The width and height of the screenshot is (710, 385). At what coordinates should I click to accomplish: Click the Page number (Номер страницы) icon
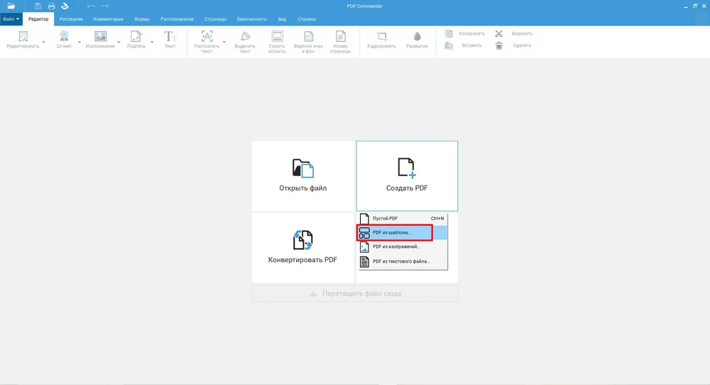pos(340,37)
